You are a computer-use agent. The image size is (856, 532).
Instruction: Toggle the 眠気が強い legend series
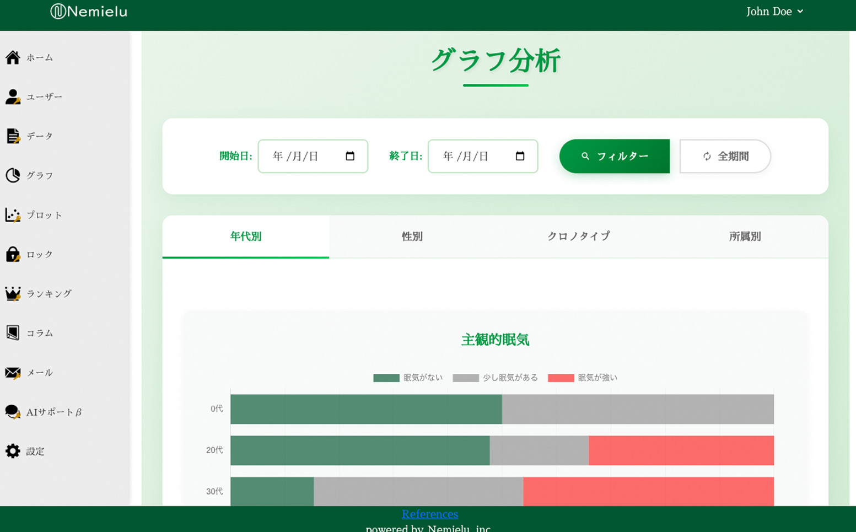pos(583,378)
